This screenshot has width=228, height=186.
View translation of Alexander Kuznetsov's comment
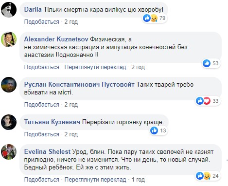coord(95,67)
